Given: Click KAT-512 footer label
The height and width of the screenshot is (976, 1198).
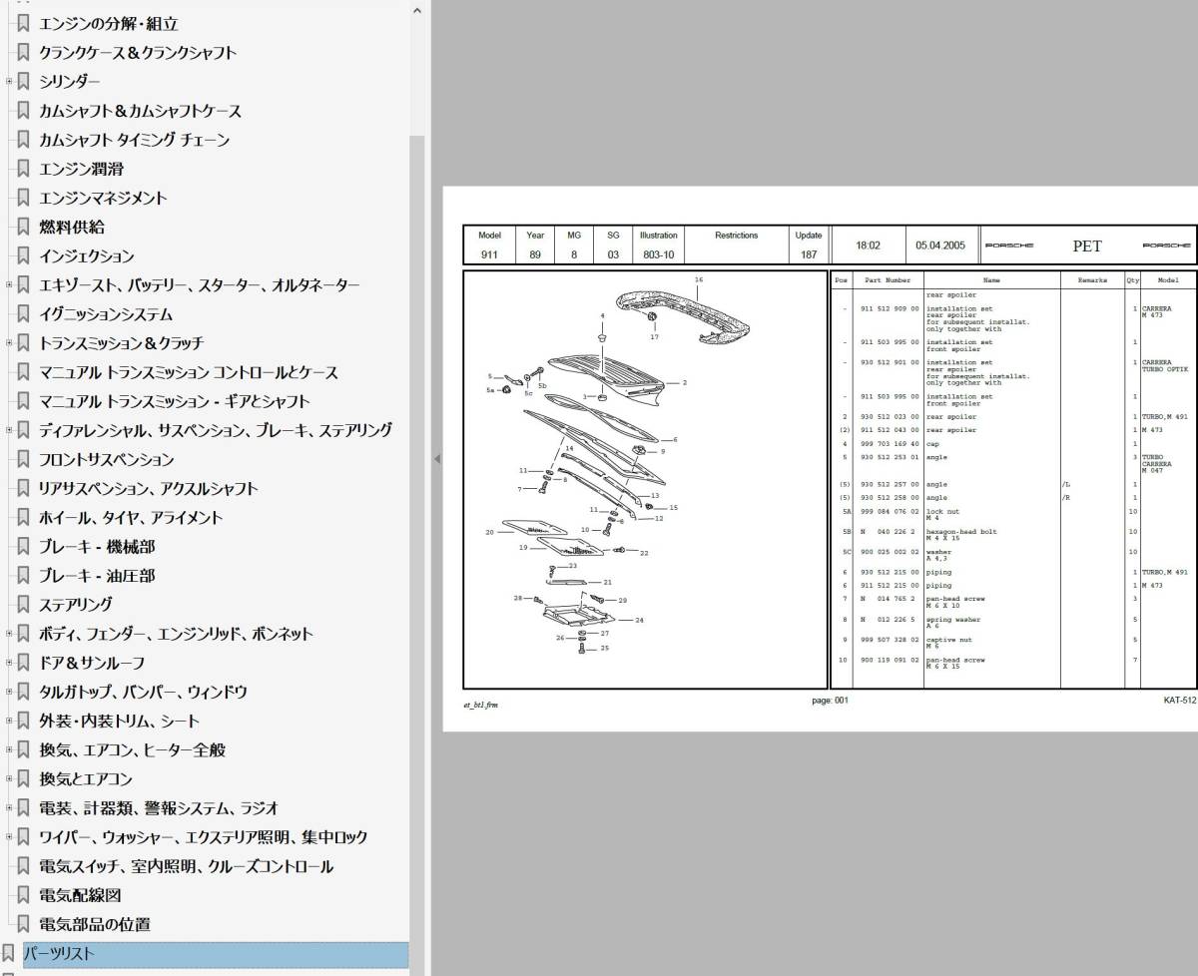Looking at the screenshot, I should click(x=1179, y=701).
